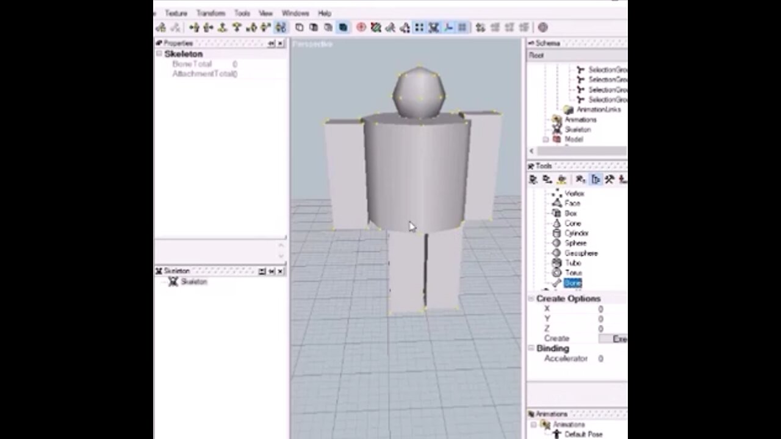Open the Windows menu
The width and height of the screenshot is (781, 439).
295,13
